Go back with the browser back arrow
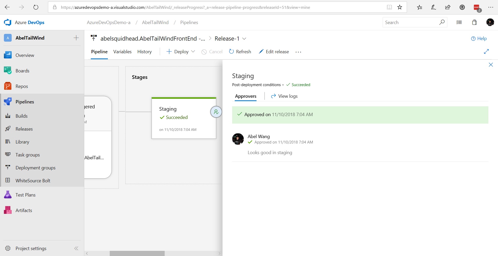498x256 pixels. coord(7,7)
